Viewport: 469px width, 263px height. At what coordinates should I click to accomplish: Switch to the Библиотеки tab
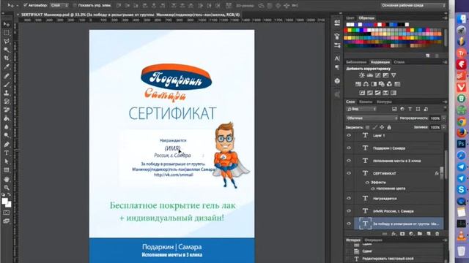point(356,62)
